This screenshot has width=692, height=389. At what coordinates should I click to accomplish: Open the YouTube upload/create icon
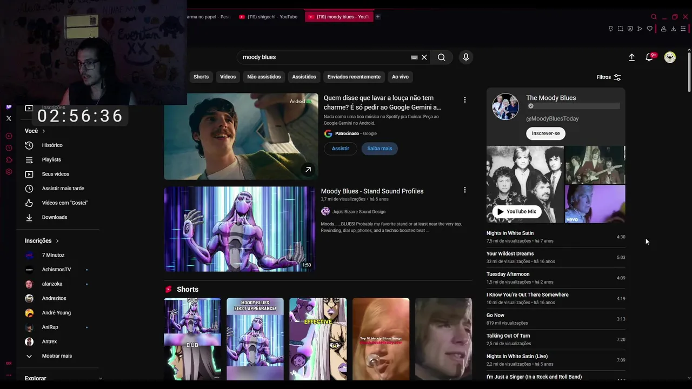[x=631, y=57]
